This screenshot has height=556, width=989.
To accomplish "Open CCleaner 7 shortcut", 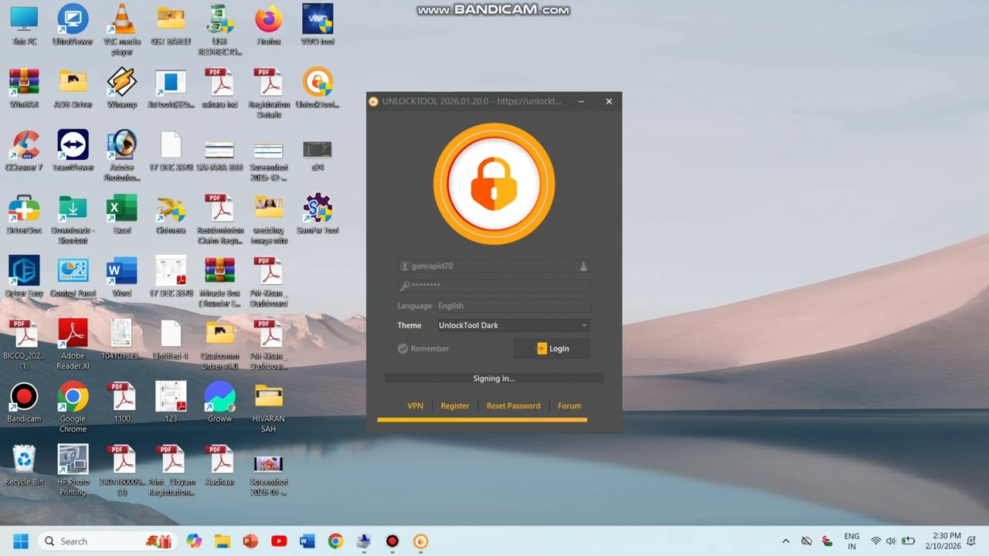I will click(x=24, y=151).
